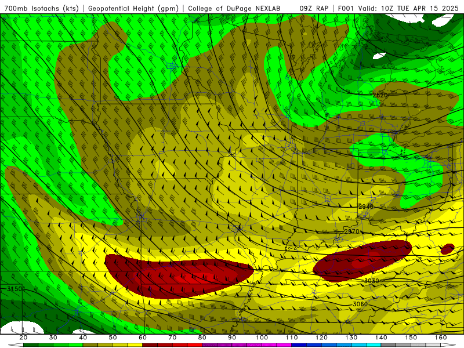Screen dimensions: 464x348
Task: Click the 70 value on color scale
Action: pos(172,338)
